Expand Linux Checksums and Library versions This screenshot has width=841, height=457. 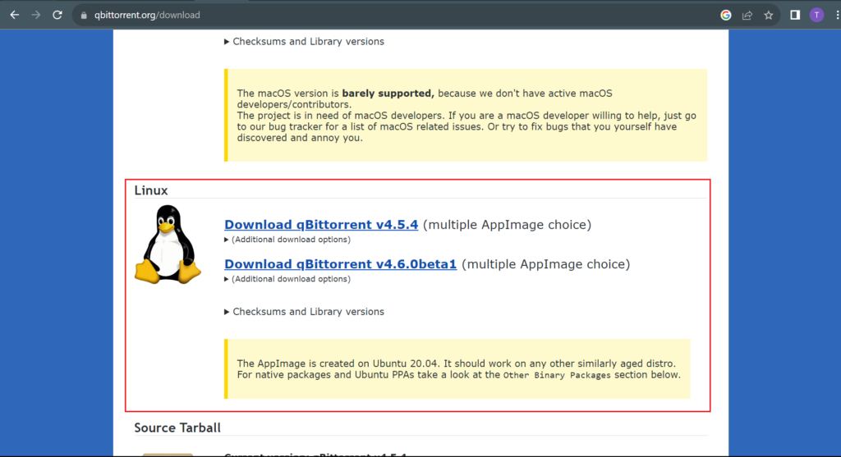point(304,312)
